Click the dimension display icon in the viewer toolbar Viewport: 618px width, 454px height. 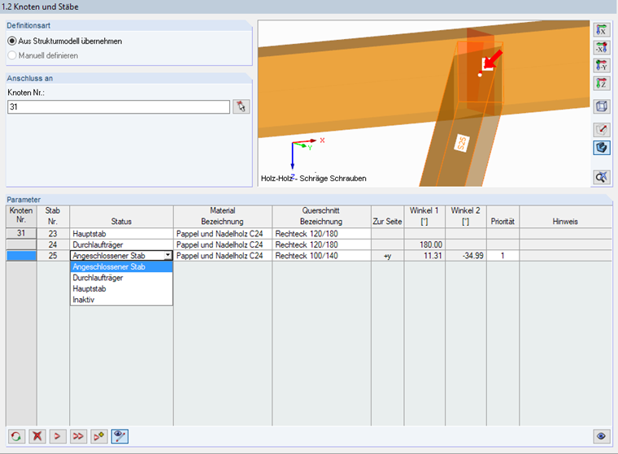(602, 130)
